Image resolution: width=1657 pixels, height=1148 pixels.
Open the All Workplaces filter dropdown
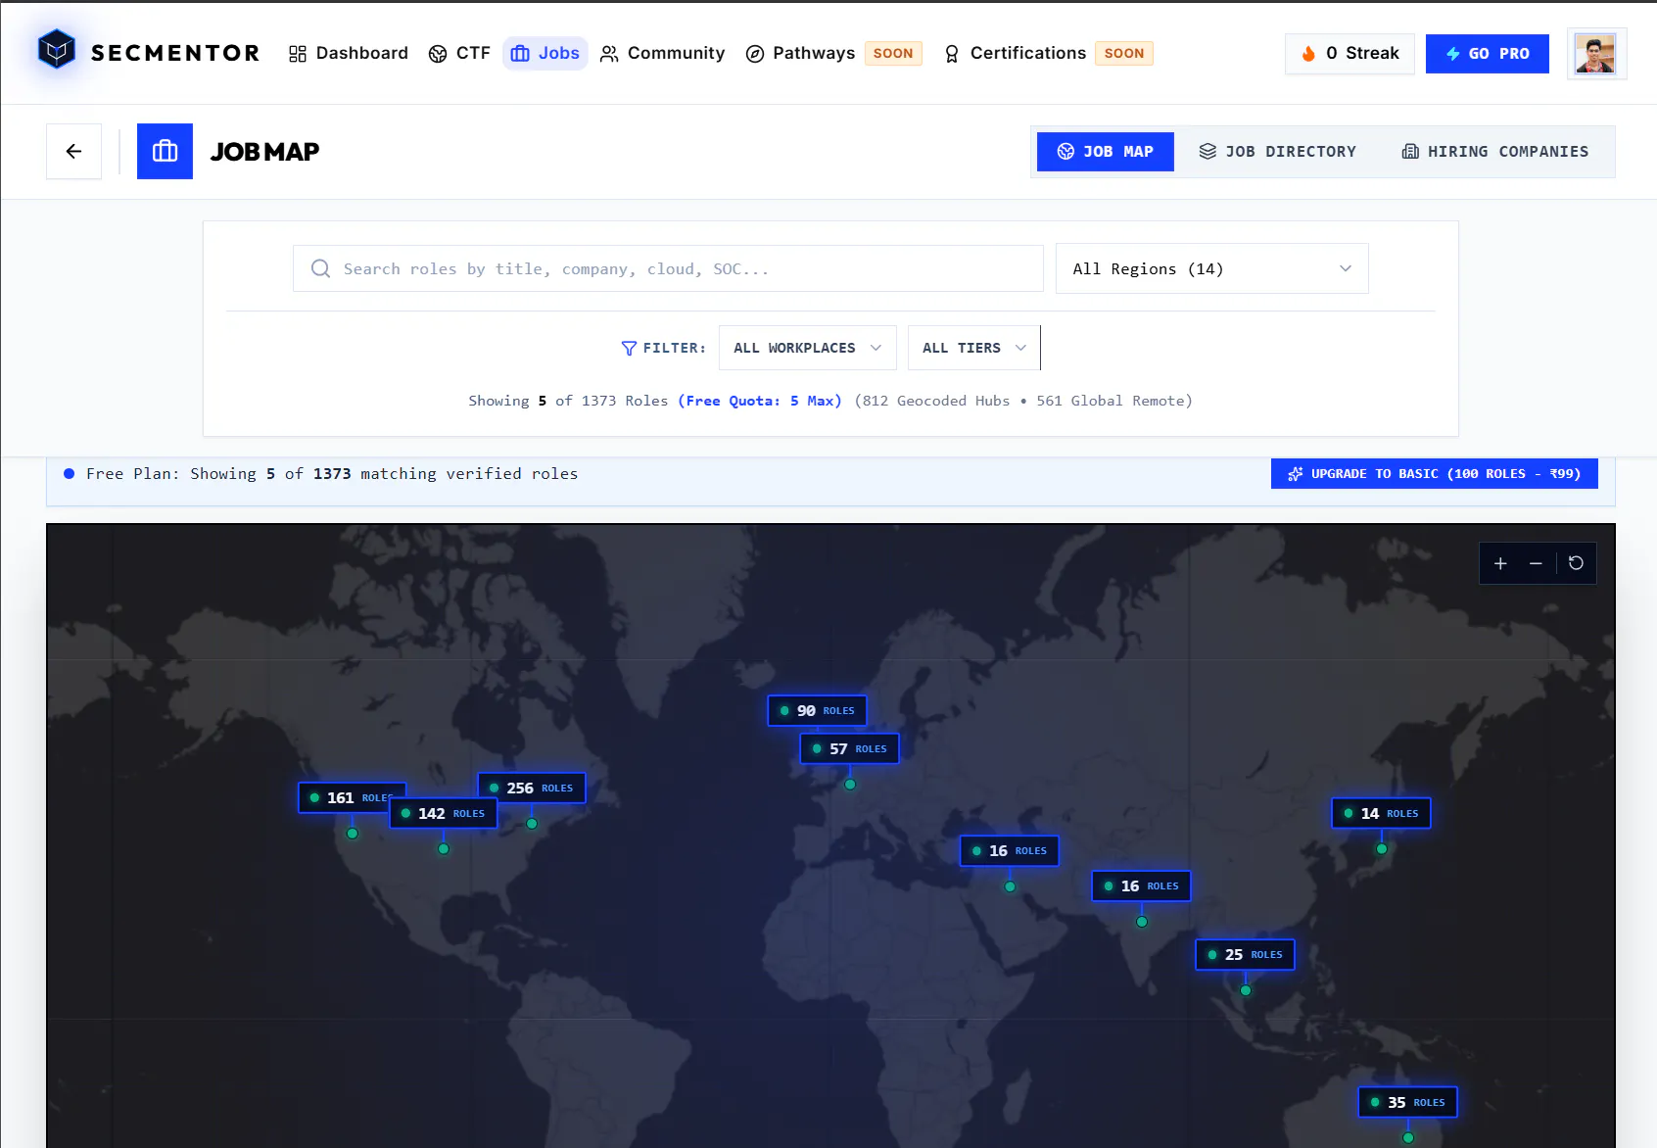click(807, 348)
